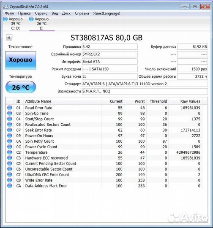This screenshot has width=213, height=228.
Task: Close the CrystalDiskInfo window
Action: (205, 7)
